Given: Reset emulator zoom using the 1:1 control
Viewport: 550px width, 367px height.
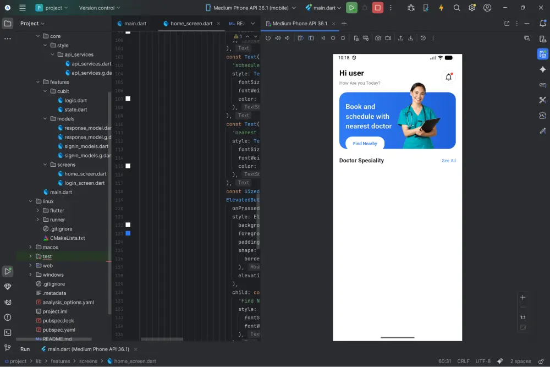Looking at the screenshot, I should [522, 317].
